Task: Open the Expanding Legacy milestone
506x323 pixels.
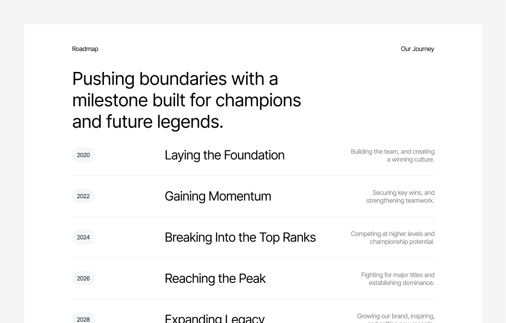Action: [x=214, y=318]
